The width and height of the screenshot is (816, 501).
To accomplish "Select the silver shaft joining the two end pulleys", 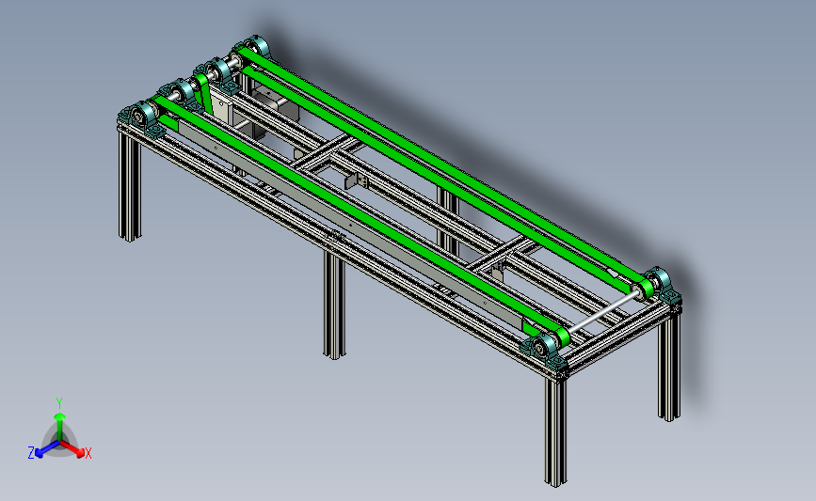I will pyautogui.click(x=603, y=314).
